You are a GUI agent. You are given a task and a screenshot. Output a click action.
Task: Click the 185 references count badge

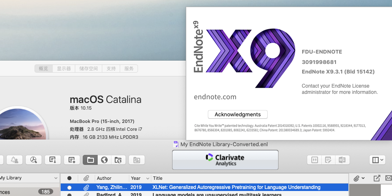[45, 192]
